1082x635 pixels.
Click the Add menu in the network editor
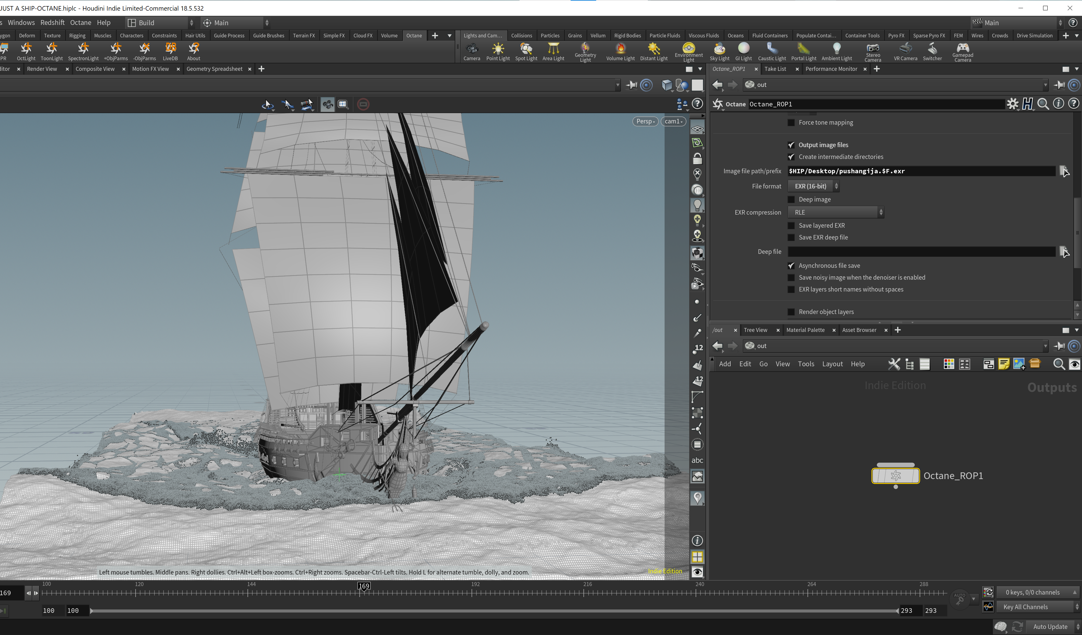point(725,364)
